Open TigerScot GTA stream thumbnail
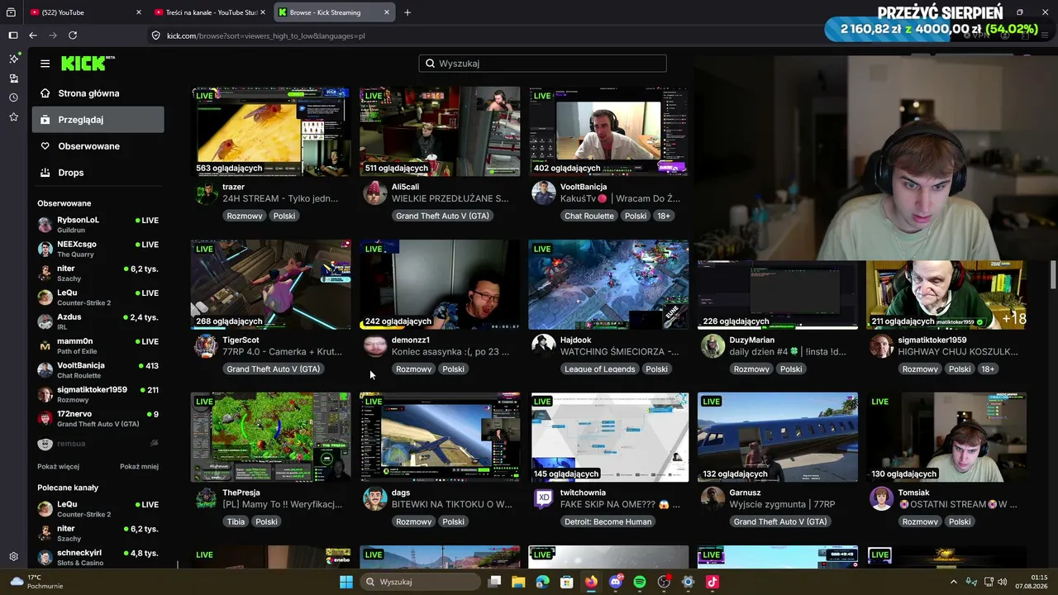 click(271, 285)
